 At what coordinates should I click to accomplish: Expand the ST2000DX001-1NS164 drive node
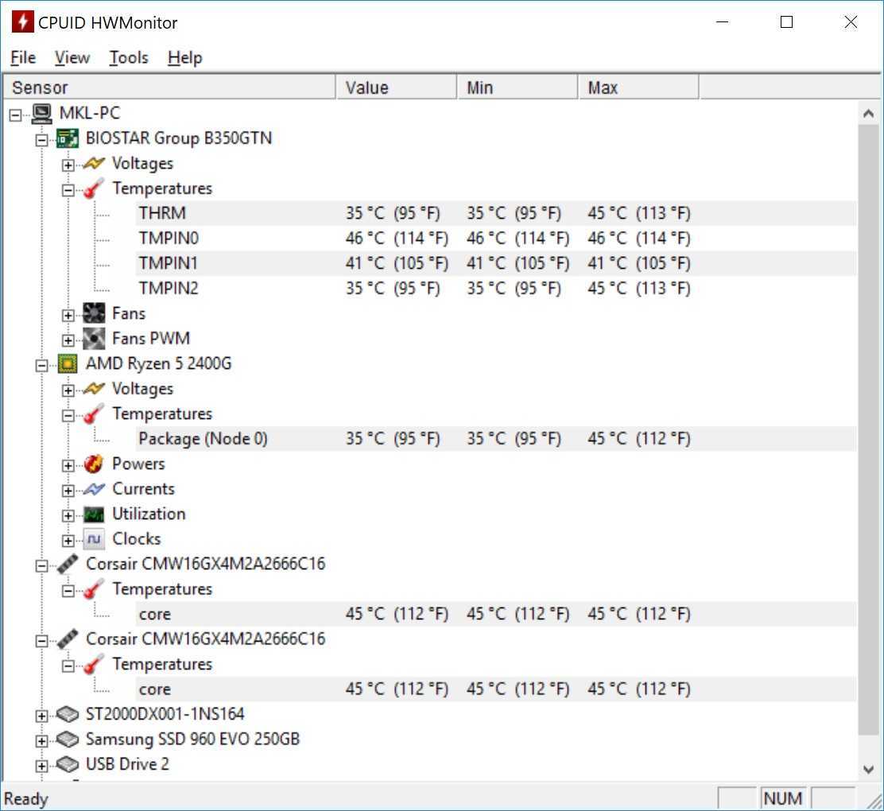[41, 716]
